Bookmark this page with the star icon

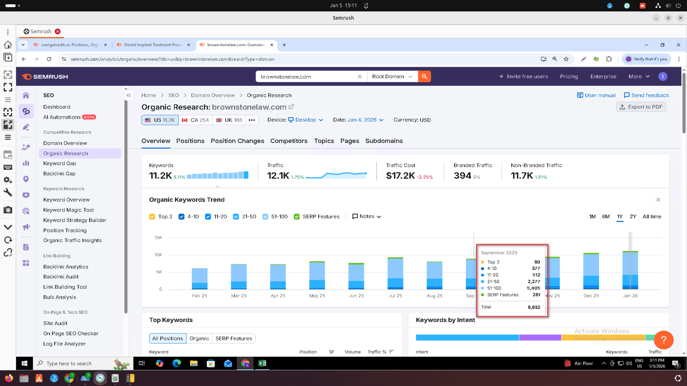click(x=566, y=59)
